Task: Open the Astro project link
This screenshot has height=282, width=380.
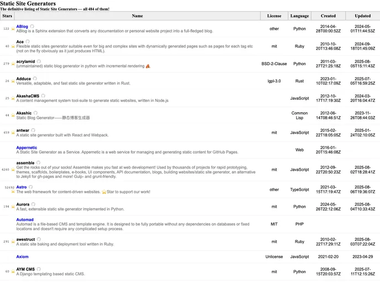Action: click(22, 187)
